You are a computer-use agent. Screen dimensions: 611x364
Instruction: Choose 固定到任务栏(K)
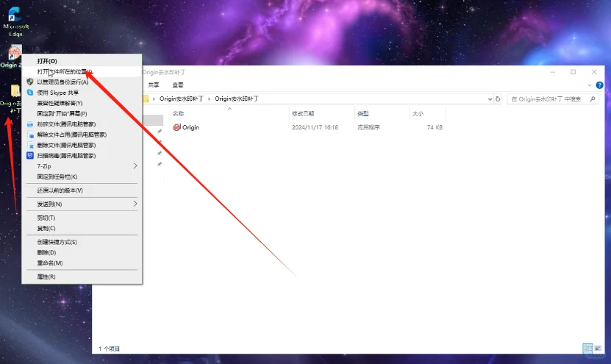click(x=82, y=177)
